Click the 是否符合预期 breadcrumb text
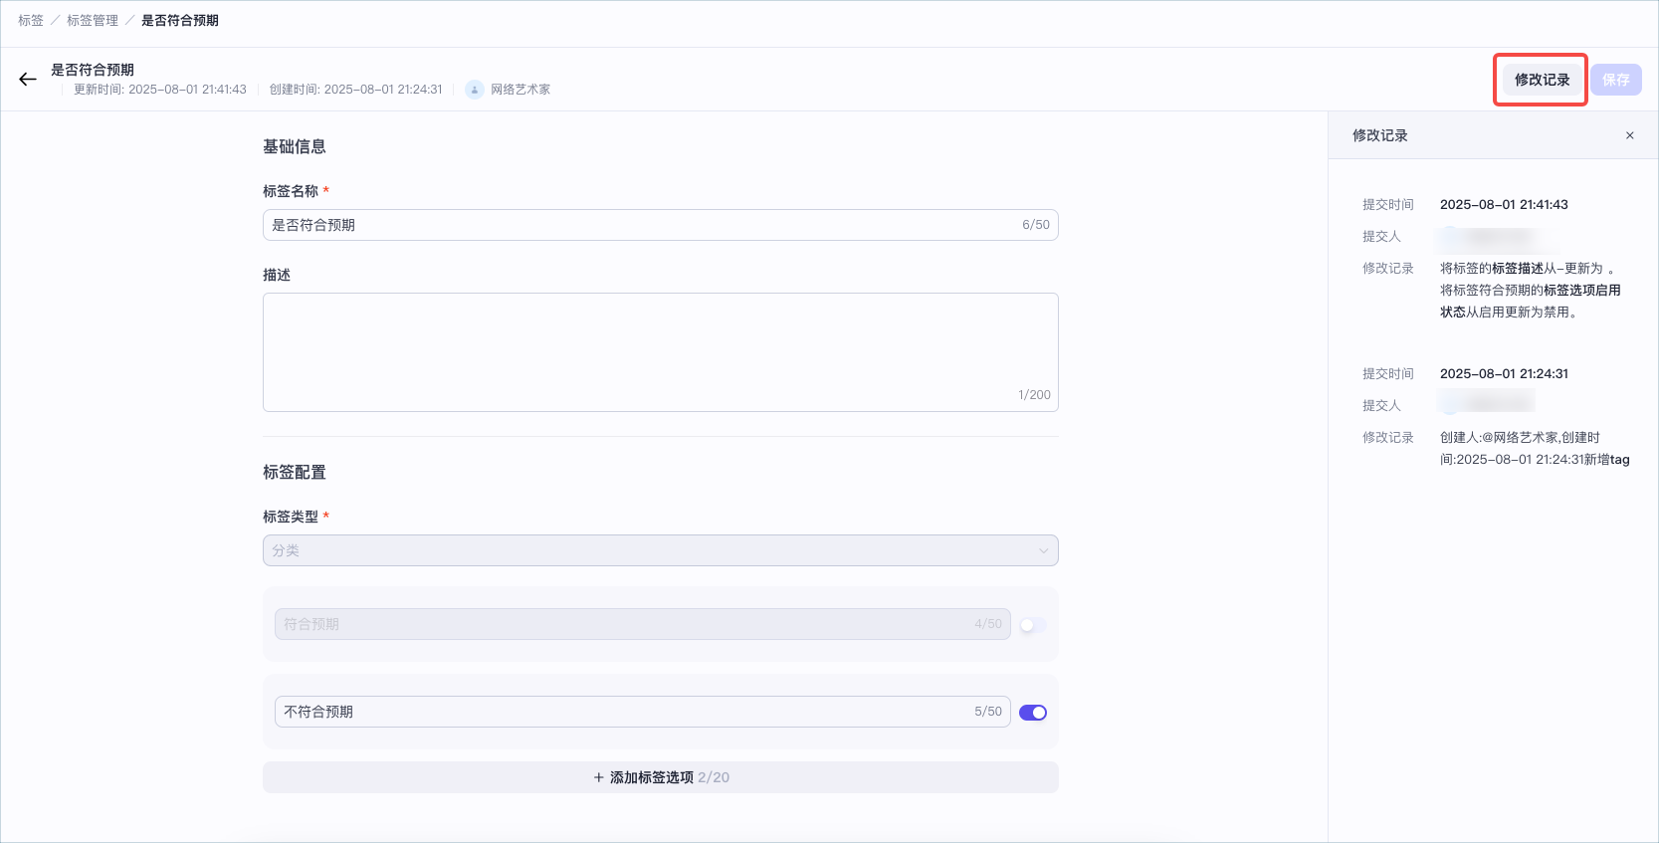Viewport: 1659px width, 843px height. click(180, 20)
